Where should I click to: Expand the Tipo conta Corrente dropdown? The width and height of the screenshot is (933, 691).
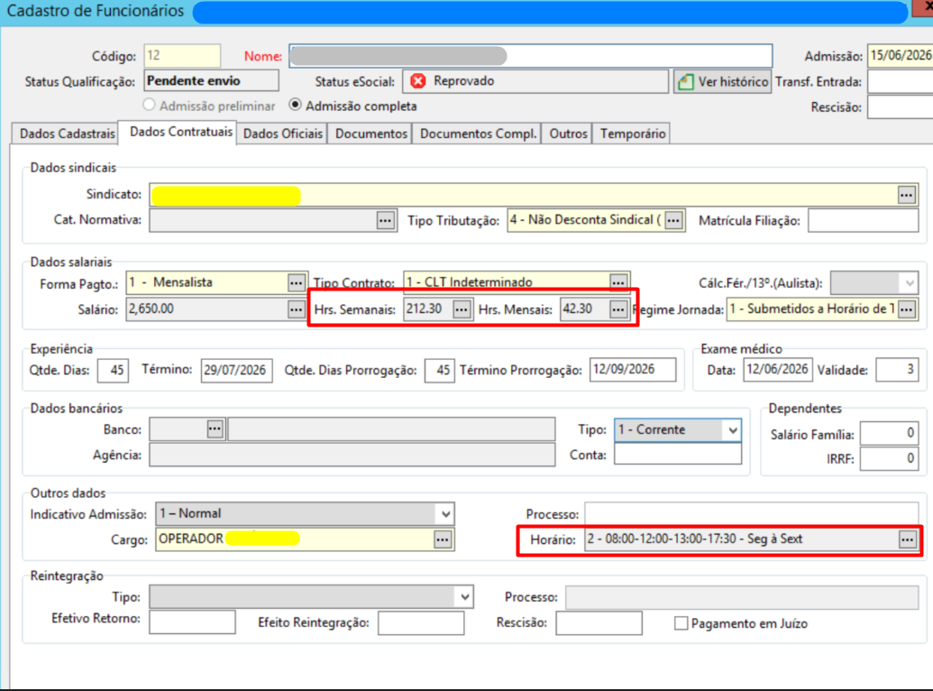point(733,429)
